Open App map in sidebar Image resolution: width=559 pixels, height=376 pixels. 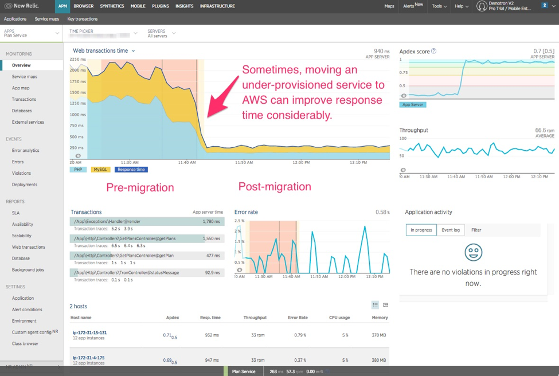tap(21, 88)
